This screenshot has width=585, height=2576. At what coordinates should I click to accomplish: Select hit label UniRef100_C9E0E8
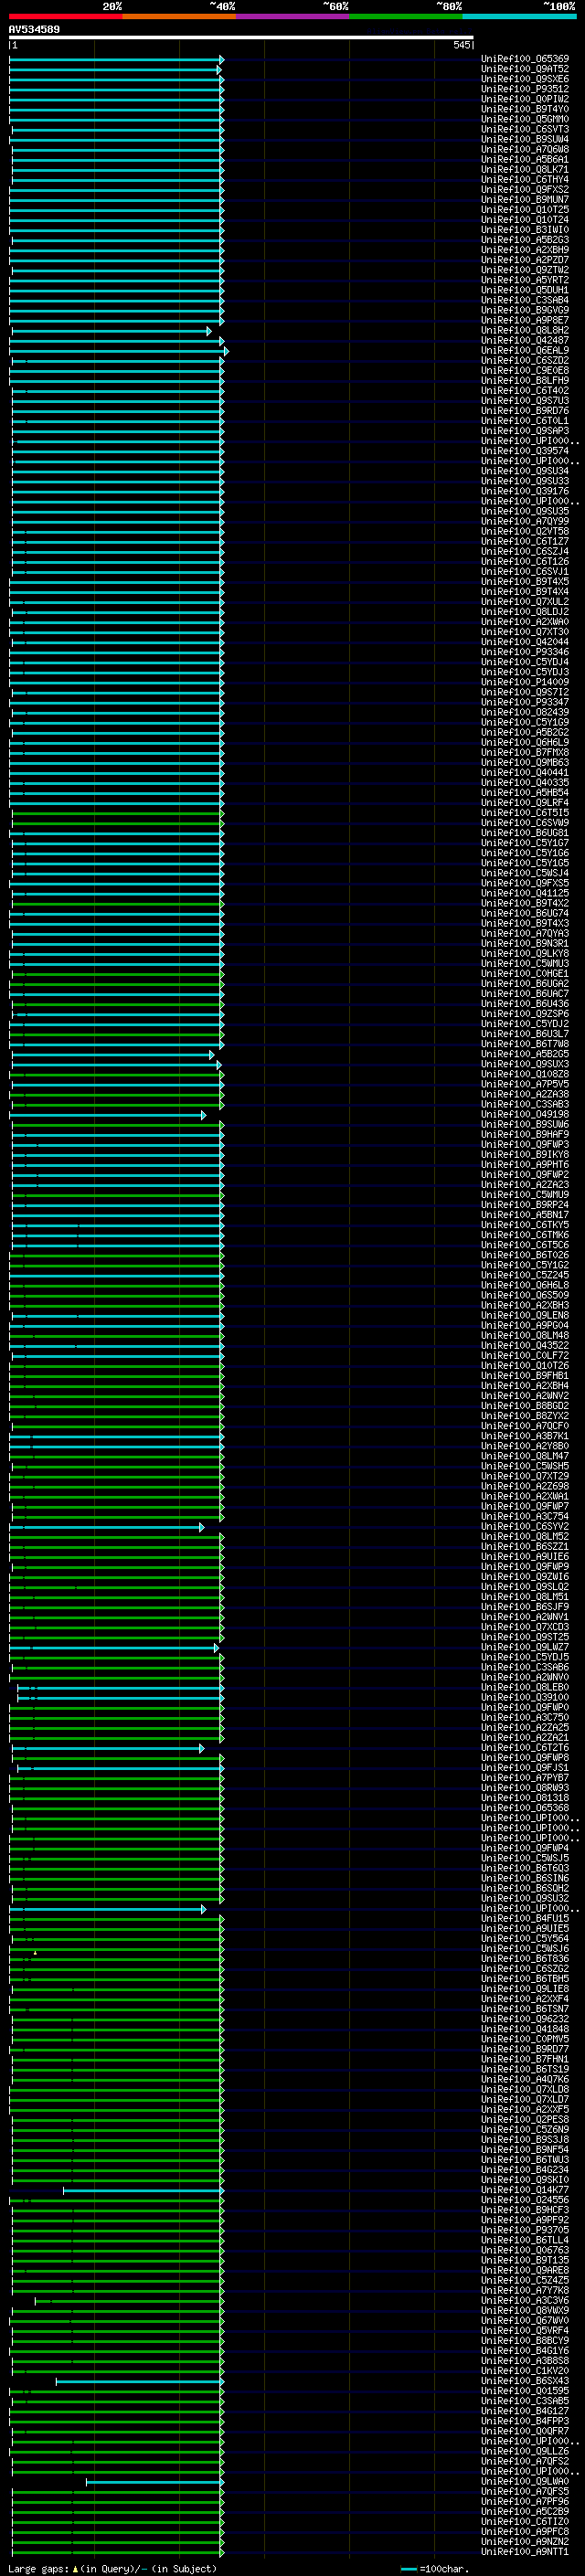525,371
